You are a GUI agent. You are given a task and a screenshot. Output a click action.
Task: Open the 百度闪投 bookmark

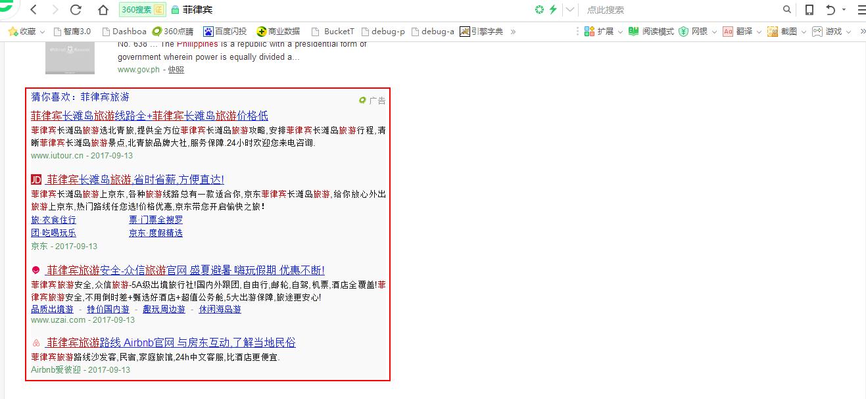(x=225, y=31)
